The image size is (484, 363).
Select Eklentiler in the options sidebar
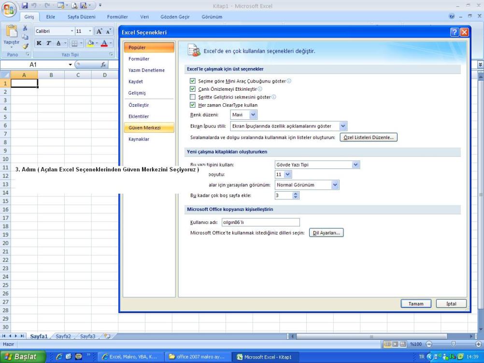click(x=149, y=117)
